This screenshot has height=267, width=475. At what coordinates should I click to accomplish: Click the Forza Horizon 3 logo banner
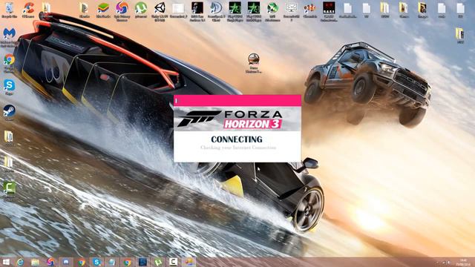237,119
